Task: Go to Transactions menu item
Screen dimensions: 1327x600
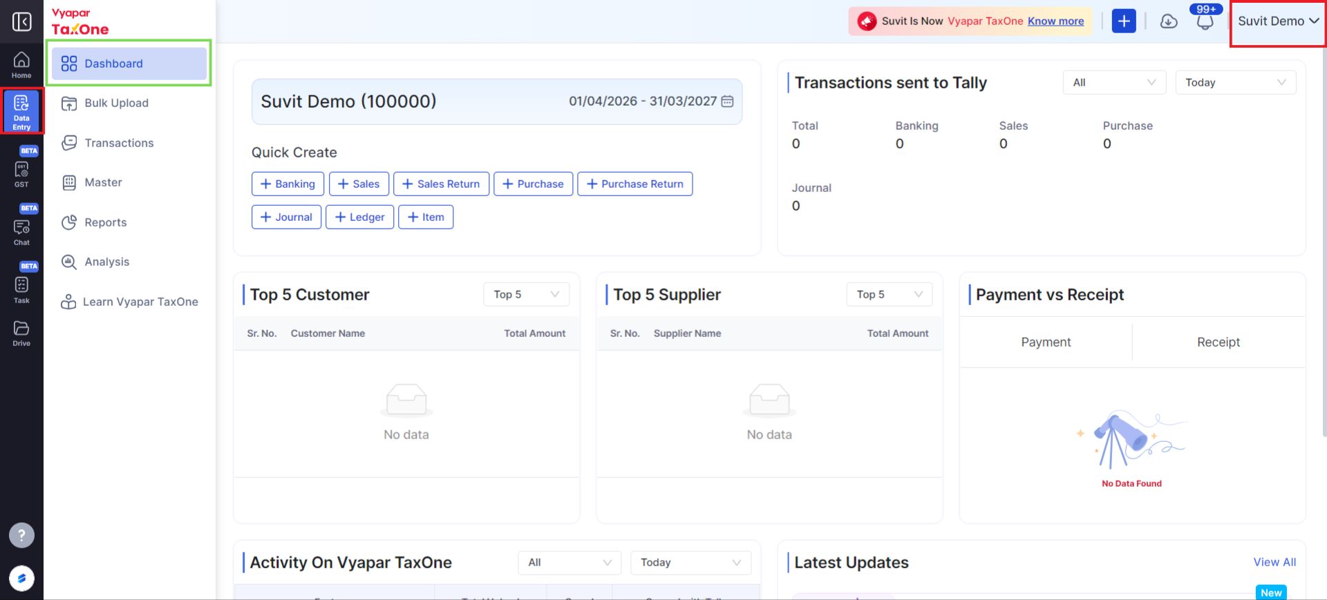Action: 129,143
